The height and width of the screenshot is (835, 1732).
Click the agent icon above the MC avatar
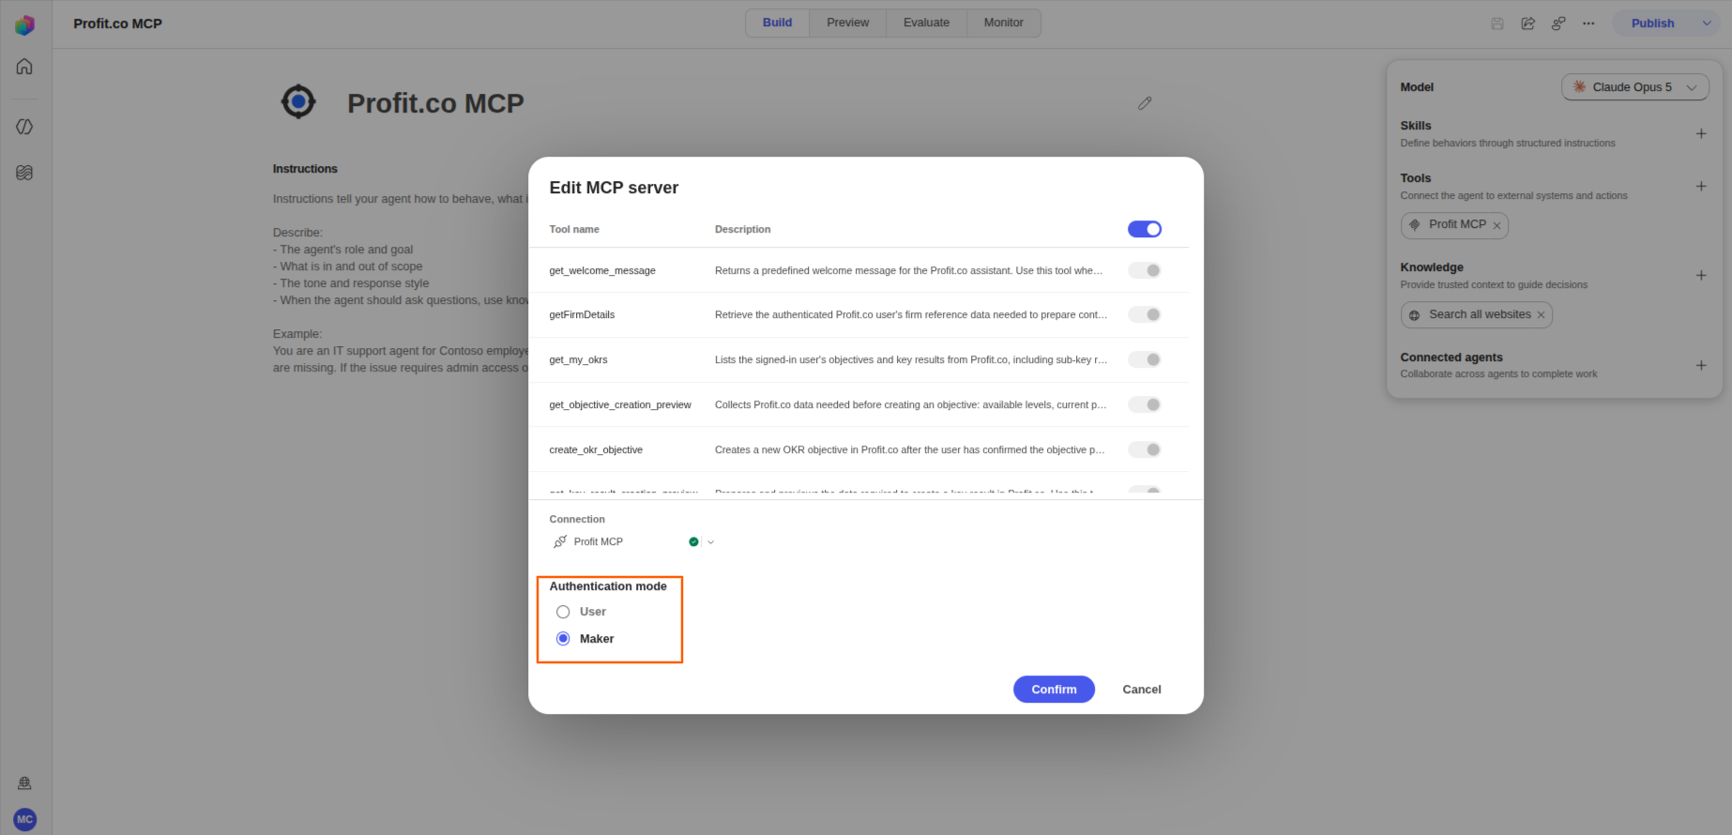coord(24,783)
